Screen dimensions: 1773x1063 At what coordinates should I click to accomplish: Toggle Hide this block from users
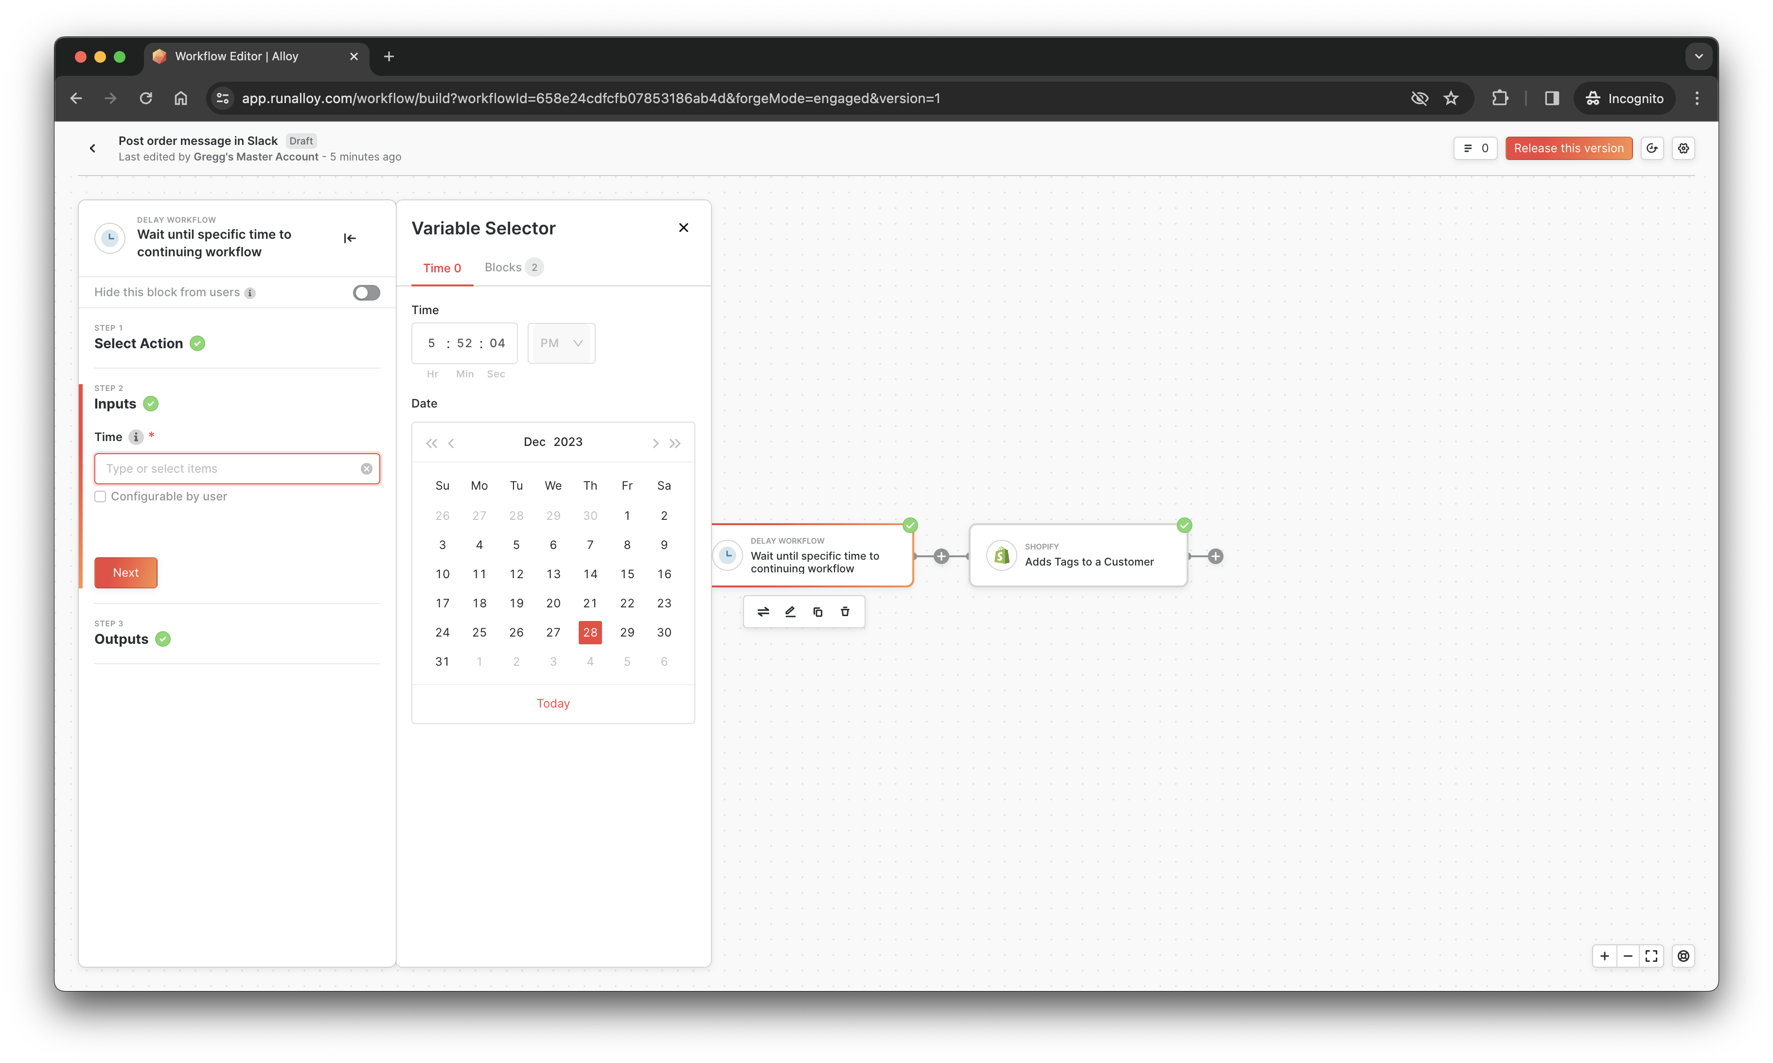point(366,293)
